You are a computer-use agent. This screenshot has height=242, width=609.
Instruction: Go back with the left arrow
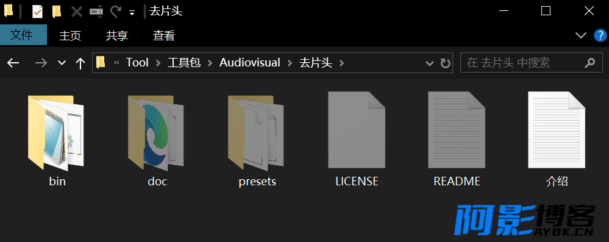pyautogui.click(x=13, y=63)
